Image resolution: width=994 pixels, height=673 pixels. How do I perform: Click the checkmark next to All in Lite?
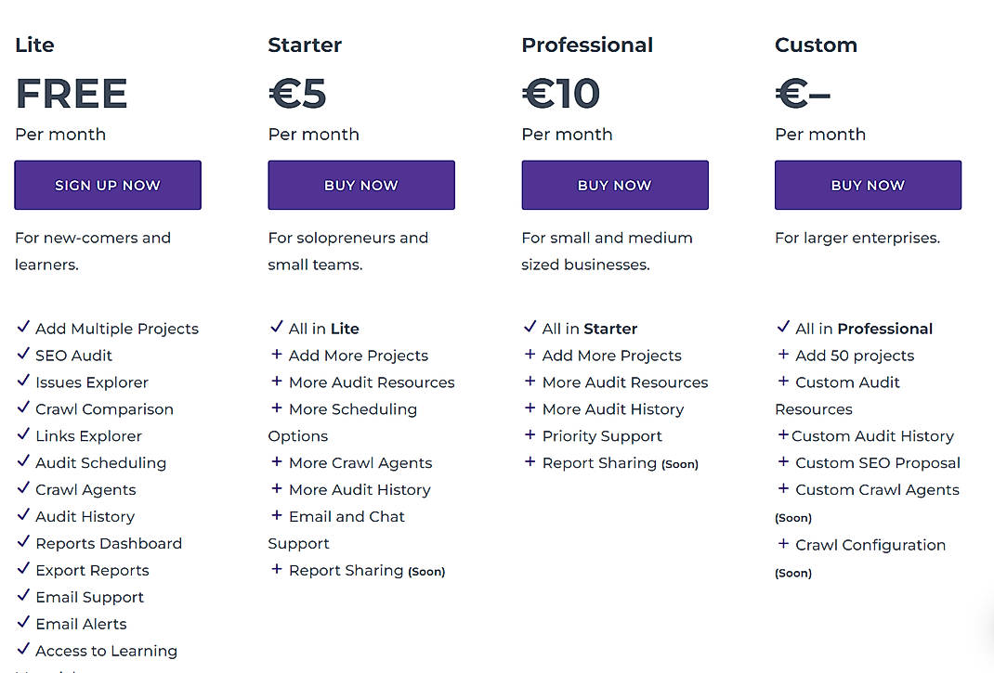[x=276, y=327]
